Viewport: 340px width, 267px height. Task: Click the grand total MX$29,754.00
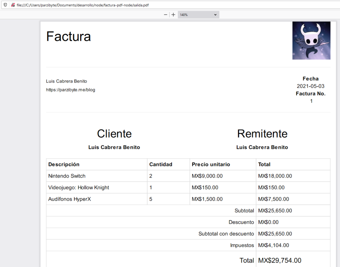coord(280,261)
